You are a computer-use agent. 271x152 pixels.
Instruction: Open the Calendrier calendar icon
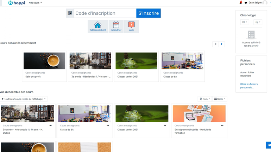(116, 26)
